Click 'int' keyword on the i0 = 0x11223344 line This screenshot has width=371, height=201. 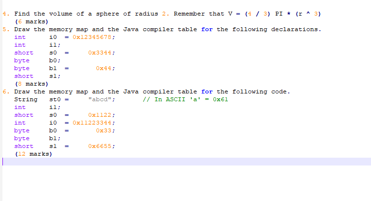click(20, 123)
